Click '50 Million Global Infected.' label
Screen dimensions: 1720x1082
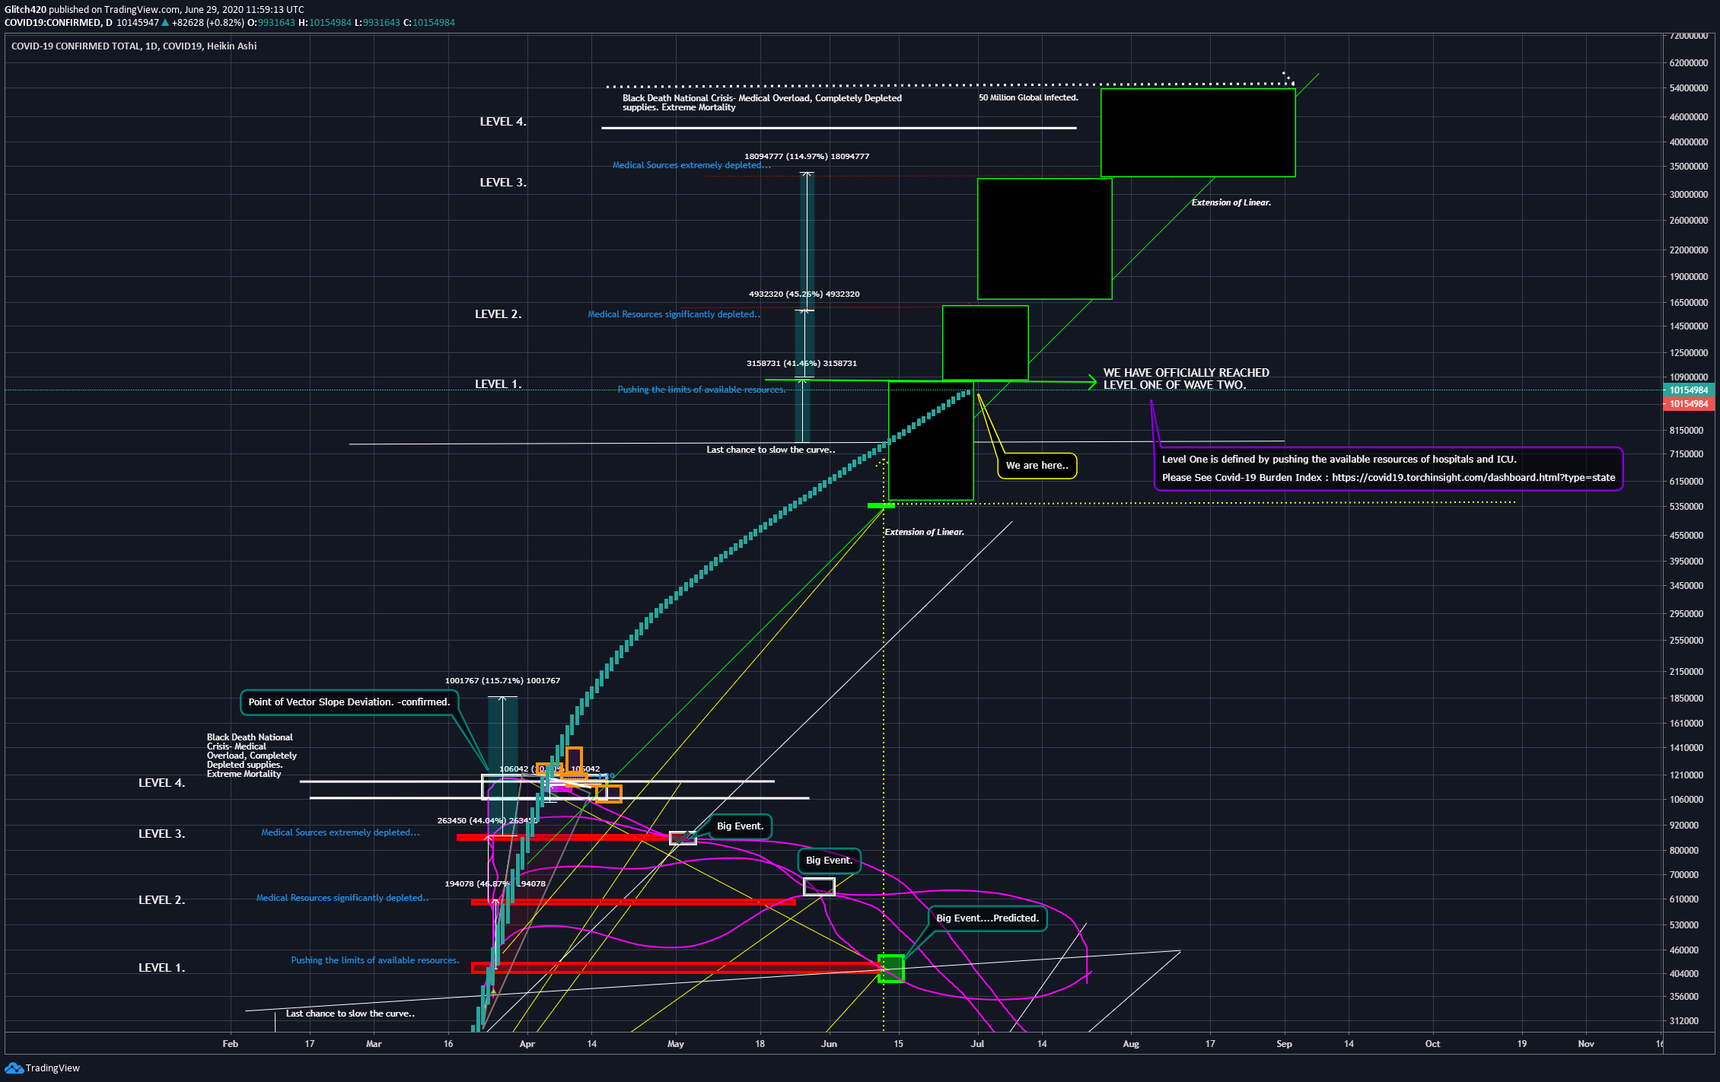[1028, 97]
